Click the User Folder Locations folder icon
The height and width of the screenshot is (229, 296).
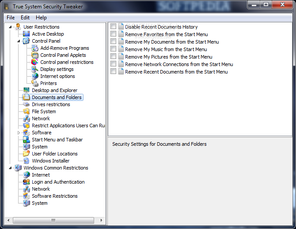pos(26,154)
